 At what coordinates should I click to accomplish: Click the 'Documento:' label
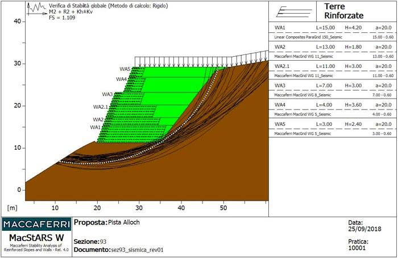coord(92,249)
